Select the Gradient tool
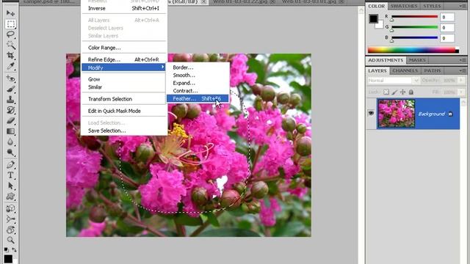Screen dimensions: 470x264 tap(10, 131)
